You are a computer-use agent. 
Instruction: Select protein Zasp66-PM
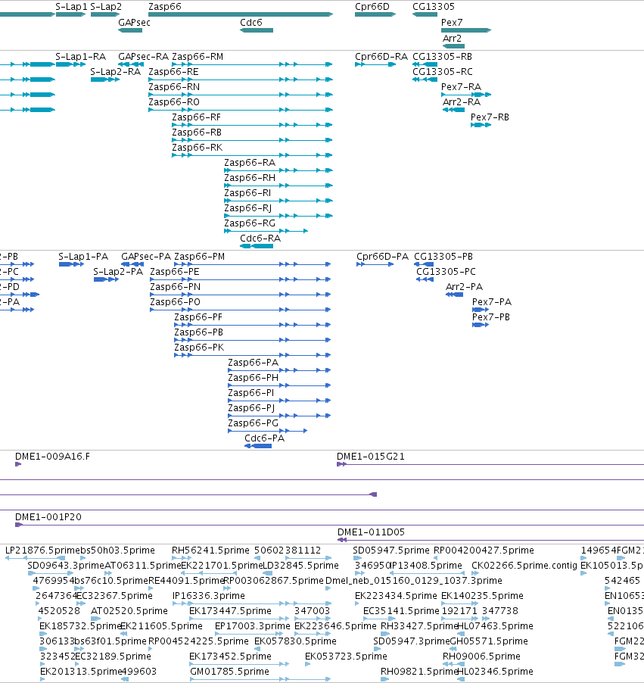click(200, 257)
